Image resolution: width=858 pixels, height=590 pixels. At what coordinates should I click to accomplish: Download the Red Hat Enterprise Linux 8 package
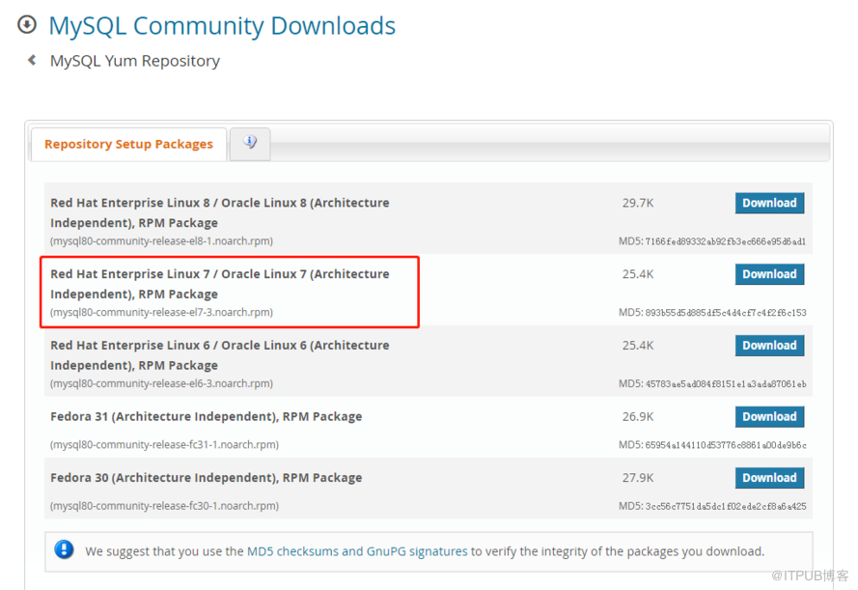769,203
